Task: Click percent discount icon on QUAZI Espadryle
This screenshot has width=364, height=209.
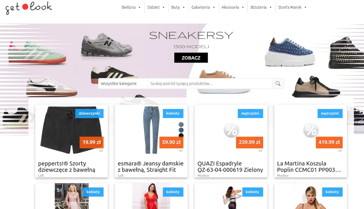Action: click(x=231, y=130)
